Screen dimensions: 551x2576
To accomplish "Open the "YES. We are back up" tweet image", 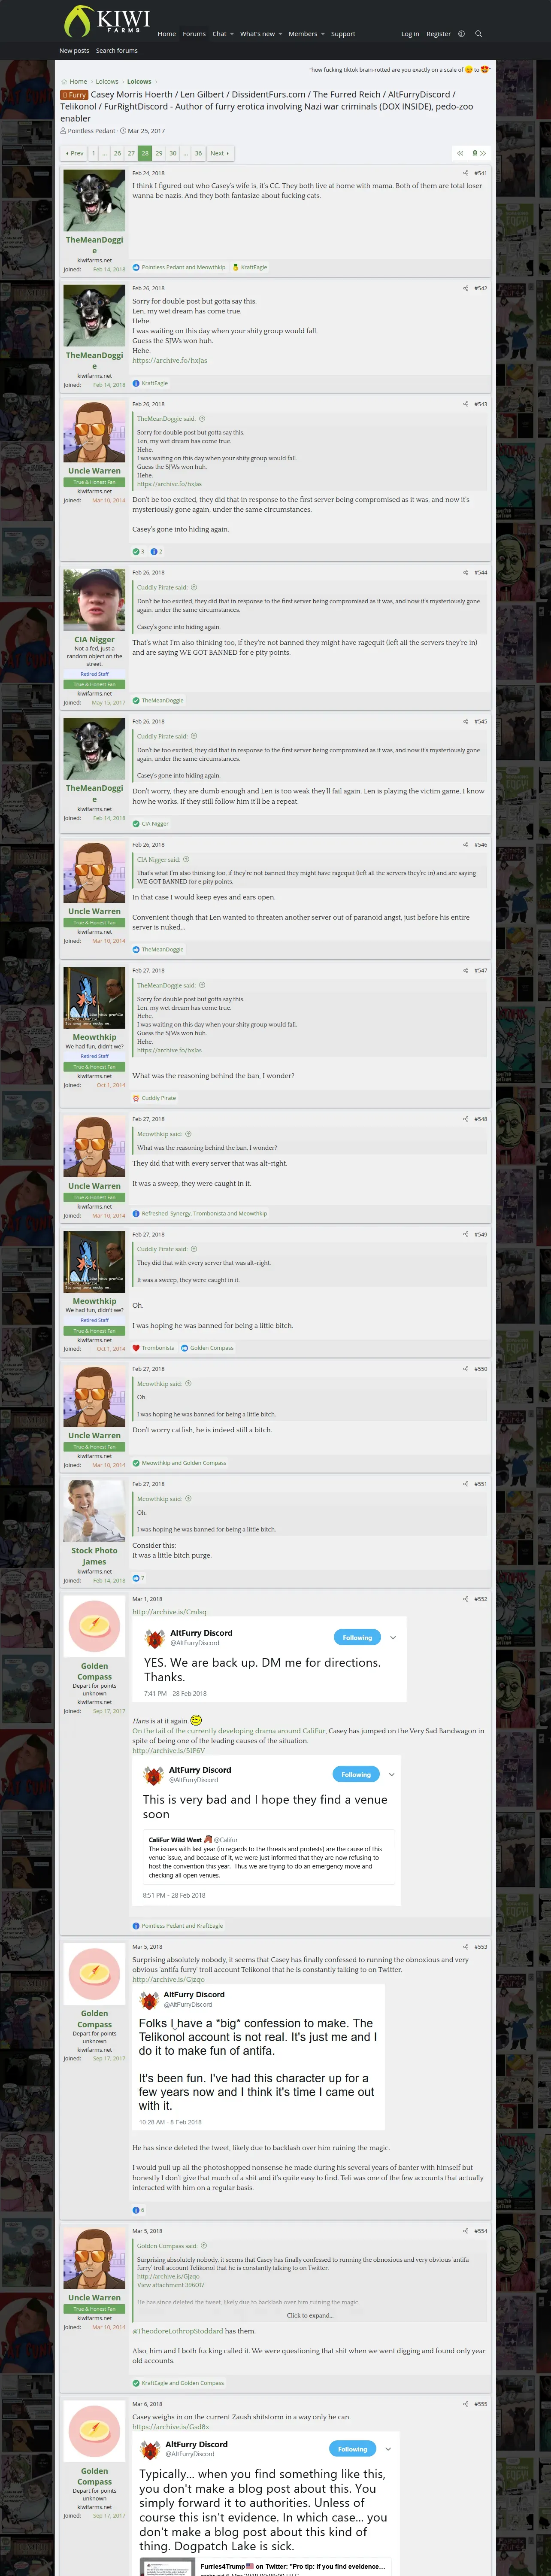I will click(x=270, y=1660).
